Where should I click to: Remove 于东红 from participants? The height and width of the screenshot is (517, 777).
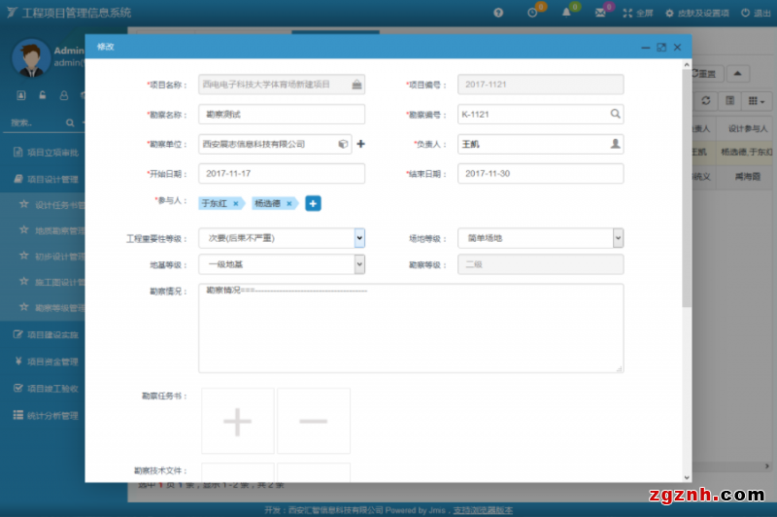(x=236, y=204)
